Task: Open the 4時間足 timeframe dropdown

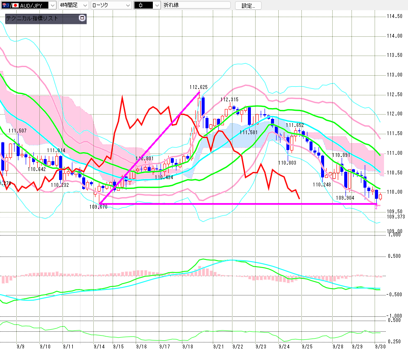Action: point(73,5)
